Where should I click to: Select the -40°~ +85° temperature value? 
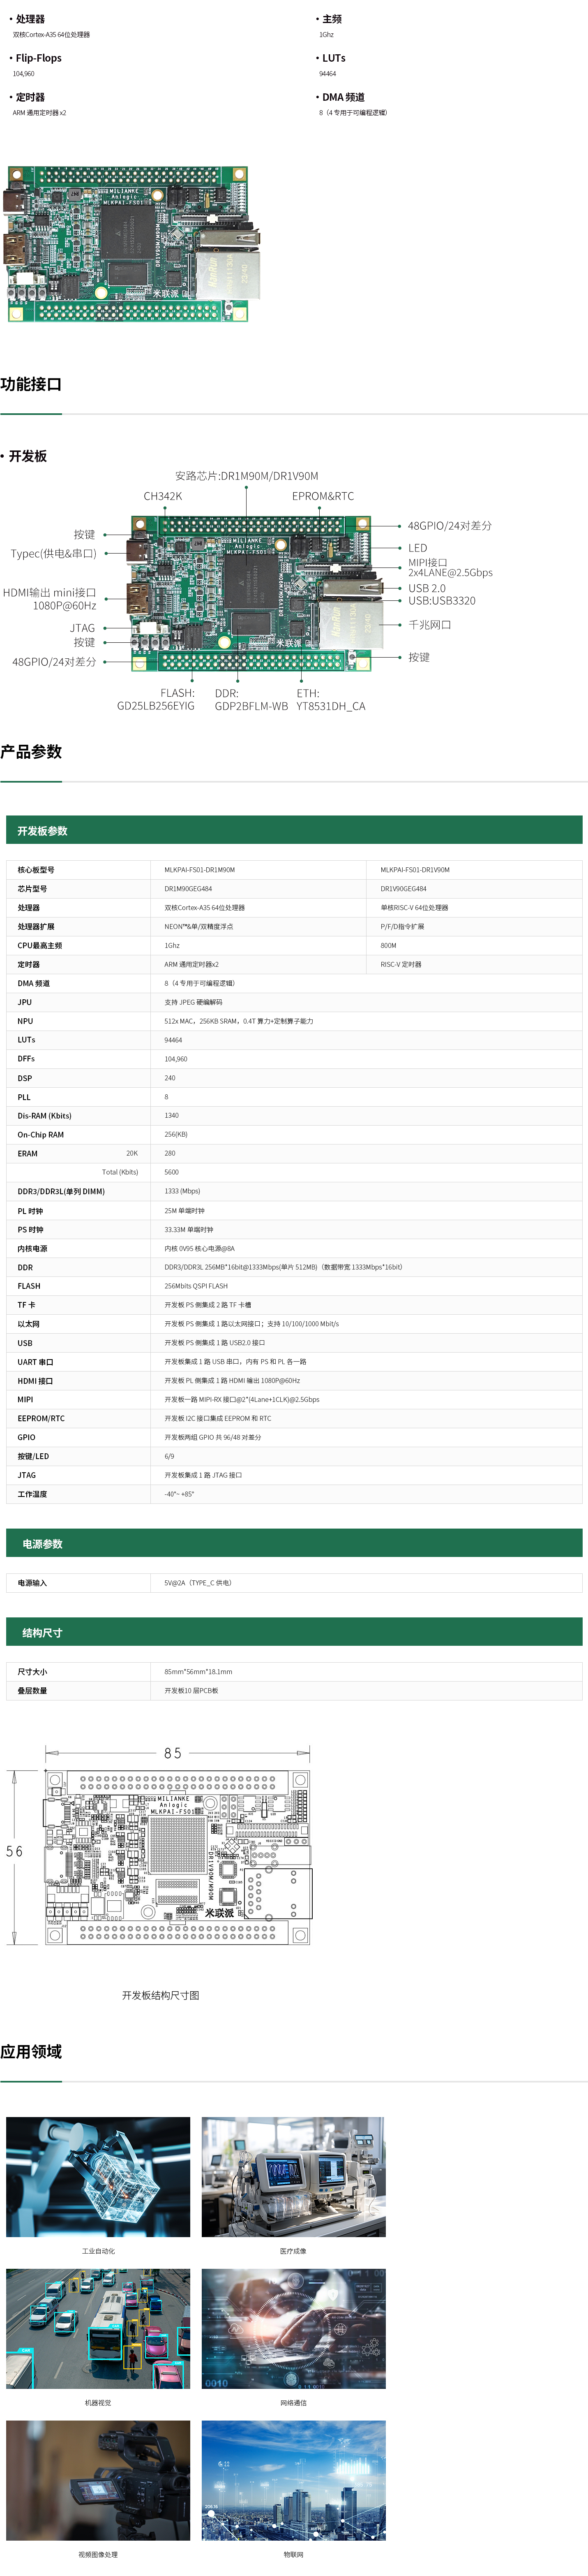click(x=179, y=1494)
